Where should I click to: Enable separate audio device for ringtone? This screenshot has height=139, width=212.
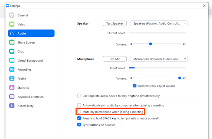(x=79, y=96)
